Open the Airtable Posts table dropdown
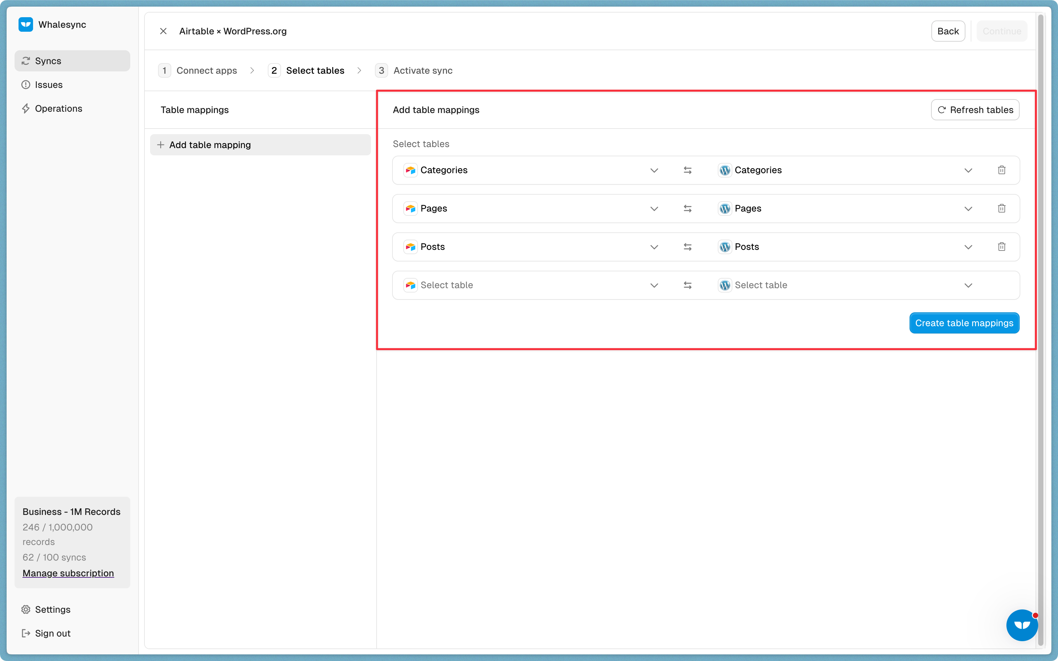1058x661 pixels. [x=531, y=247]
